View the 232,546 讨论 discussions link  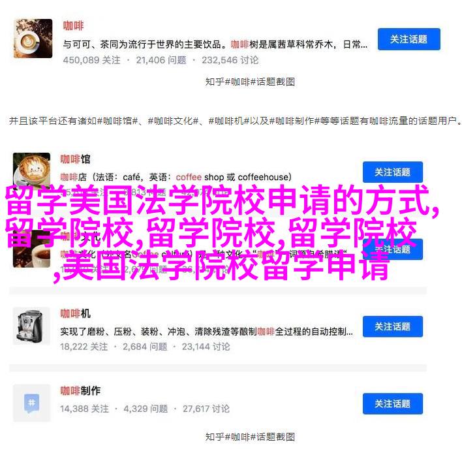pos(230,60)
